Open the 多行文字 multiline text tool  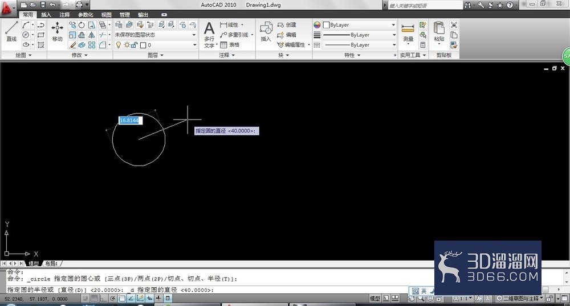[x=209, y=35]
